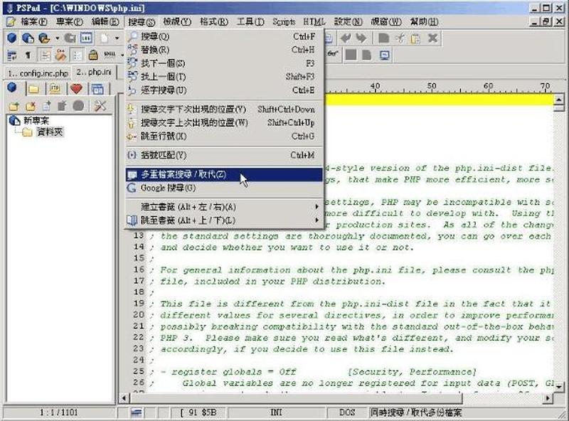
Task: Open the 編輯(E) menu
Action: (105, 22)
